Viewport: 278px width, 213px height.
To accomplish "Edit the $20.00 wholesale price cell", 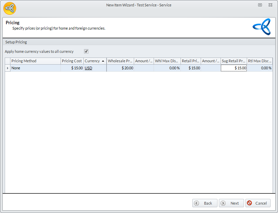I will [x=120, y=68].
